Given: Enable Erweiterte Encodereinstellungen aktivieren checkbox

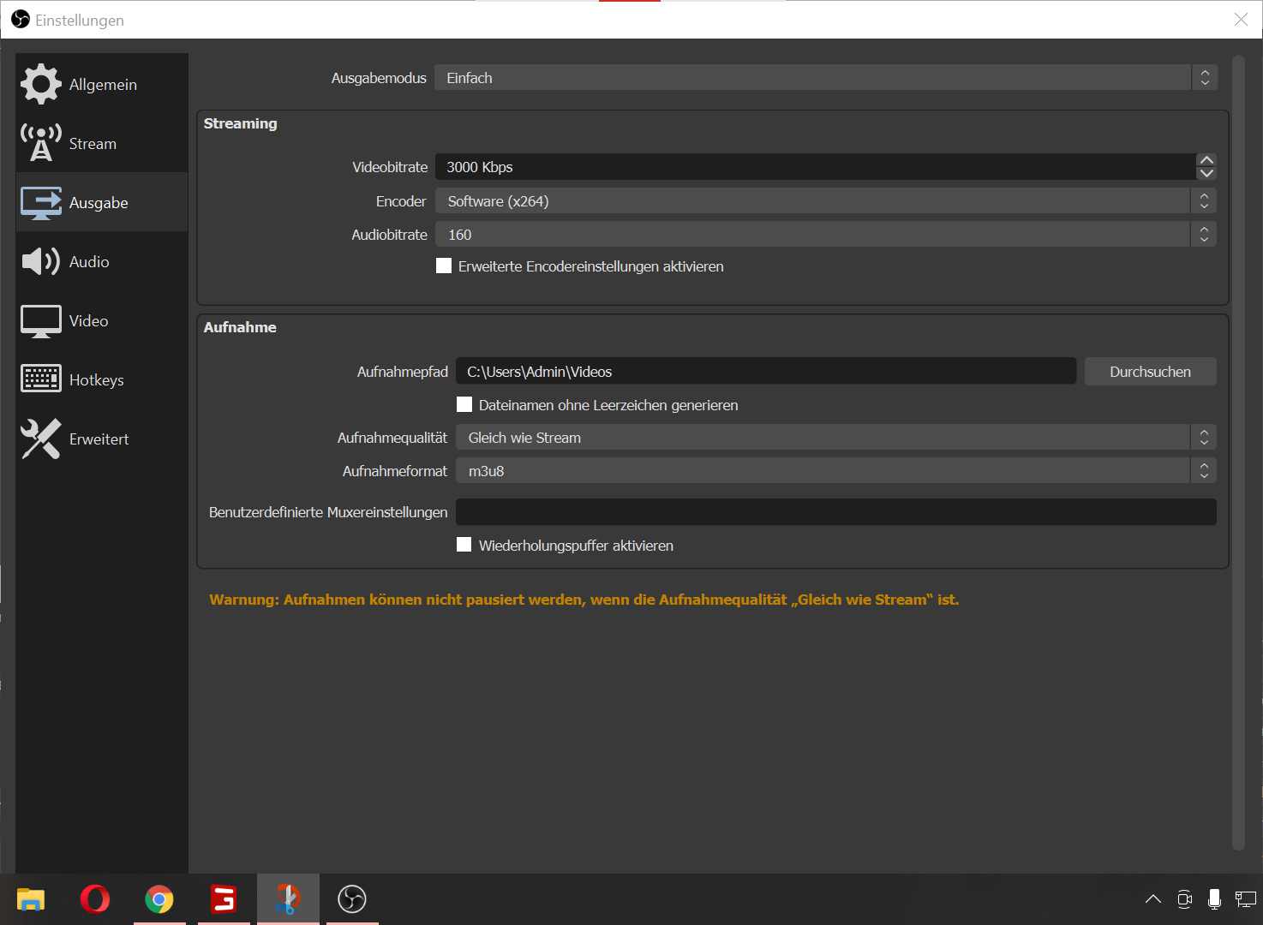Looking at the screenshot, I should [x=444, y=266].
